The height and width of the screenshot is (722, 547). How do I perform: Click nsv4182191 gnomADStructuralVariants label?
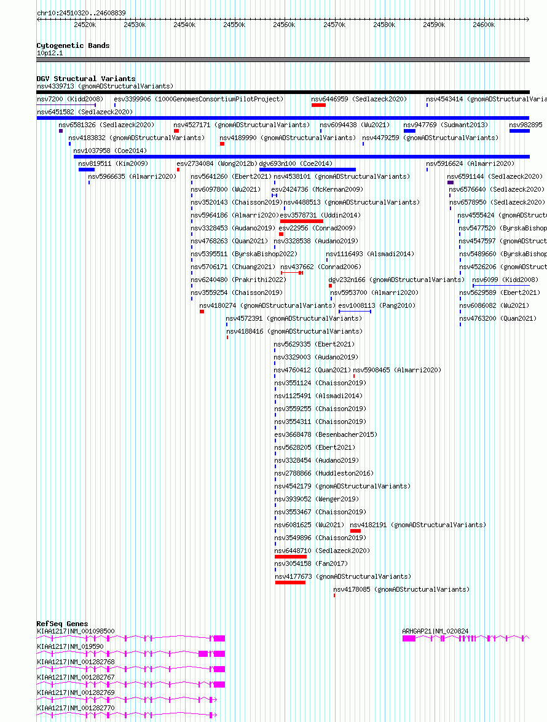point(417,525)
